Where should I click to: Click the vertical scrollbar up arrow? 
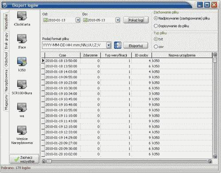tap(215, 55)
